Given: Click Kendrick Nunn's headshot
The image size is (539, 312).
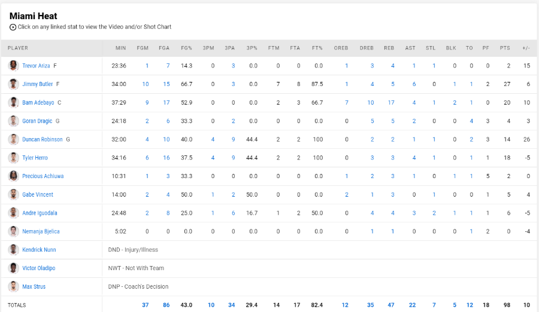Looking at the screenshot, I should (x=13, y=249).
